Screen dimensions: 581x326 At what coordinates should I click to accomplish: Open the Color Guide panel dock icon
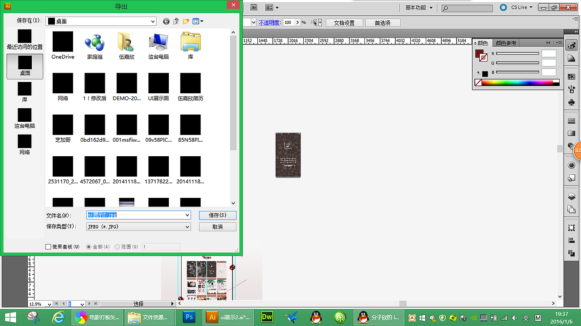[571, 58]
